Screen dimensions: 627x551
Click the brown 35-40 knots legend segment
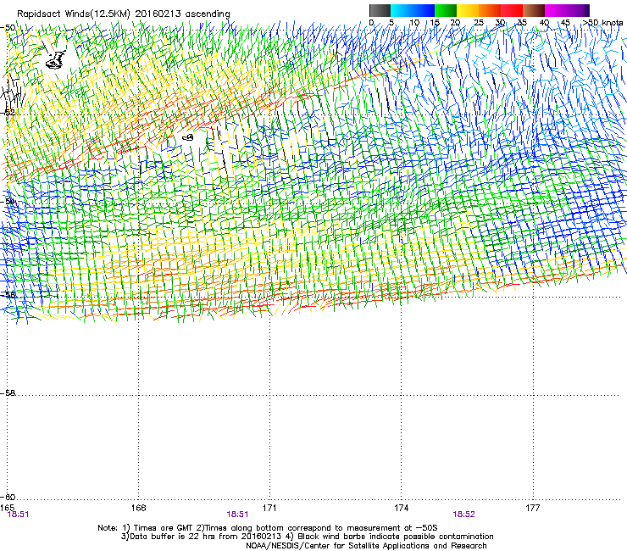(x=534, y=10)
